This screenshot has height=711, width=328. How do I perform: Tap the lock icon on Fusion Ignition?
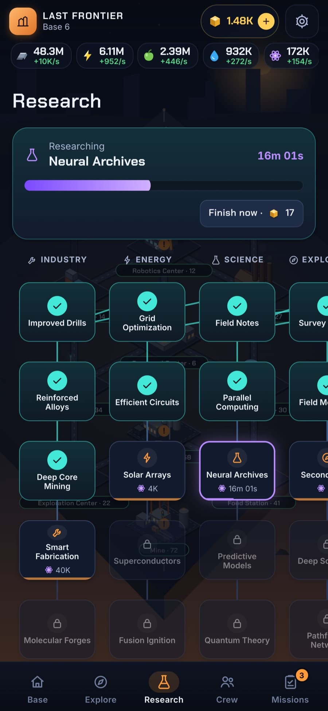click(147, 623)
